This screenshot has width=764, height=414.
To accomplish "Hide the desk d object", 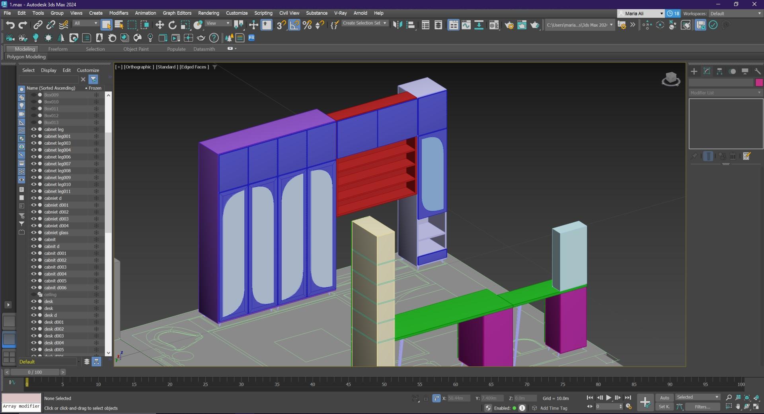I will click(x=34, y=315).
